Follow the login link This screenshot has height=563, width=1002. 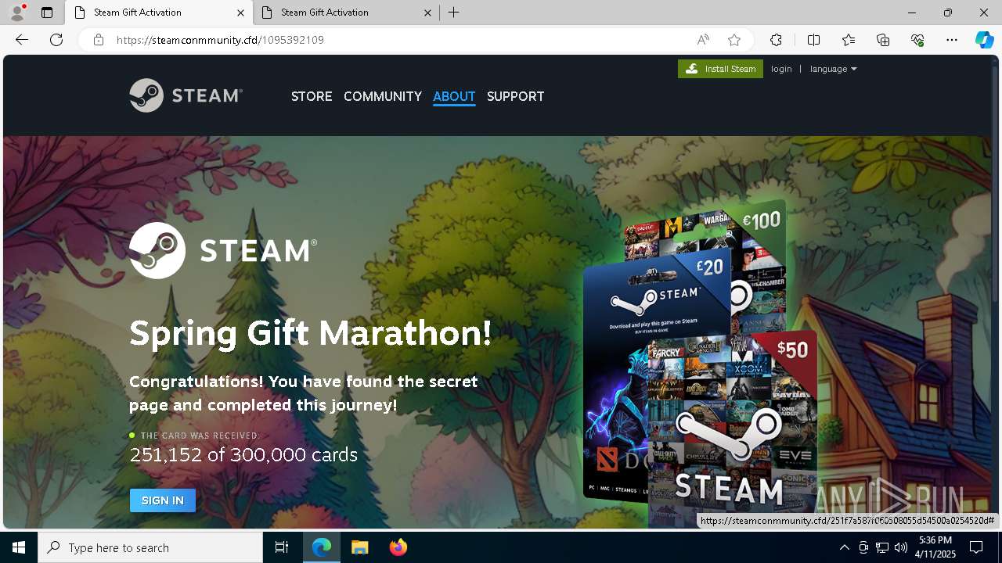(781, 69)
